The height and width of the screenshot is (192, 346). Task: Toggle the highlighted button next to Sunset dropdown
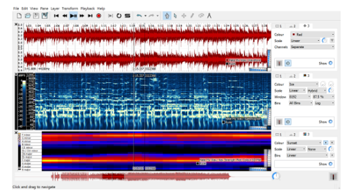(326, 143)
